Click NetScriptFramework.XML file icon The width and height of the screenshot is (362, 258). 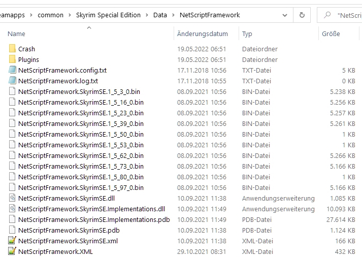click(x=13, y=251)
